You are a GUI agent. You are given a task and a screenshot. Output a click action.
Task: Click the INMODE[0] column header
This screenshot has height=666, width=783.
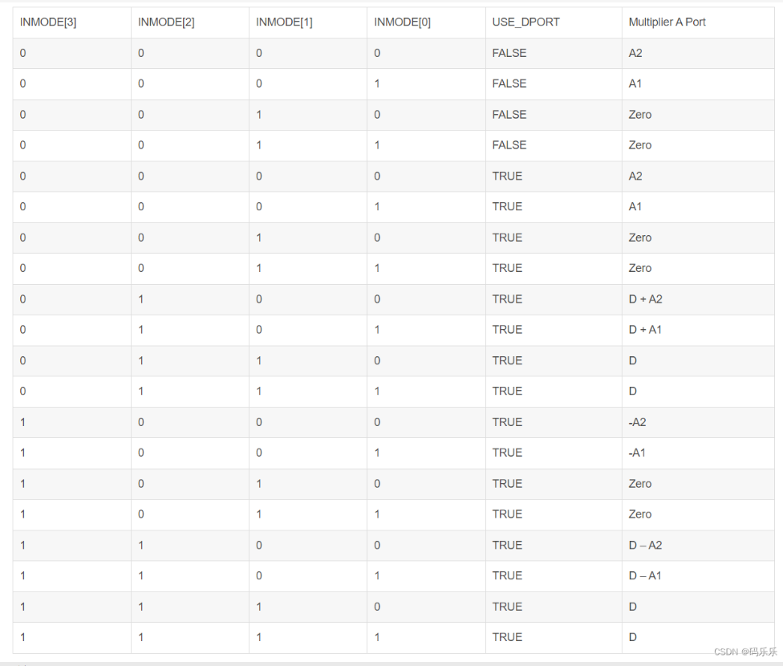point(402,22)
